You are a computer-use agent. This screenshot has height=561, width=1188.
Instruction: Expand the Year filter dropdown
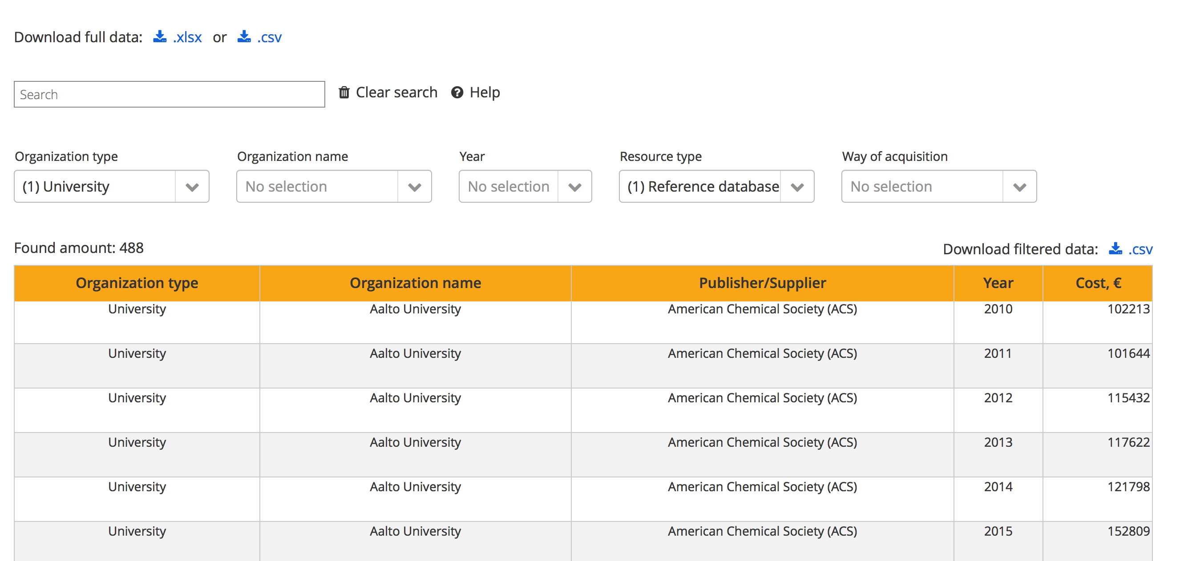click(x=574, y=187)
